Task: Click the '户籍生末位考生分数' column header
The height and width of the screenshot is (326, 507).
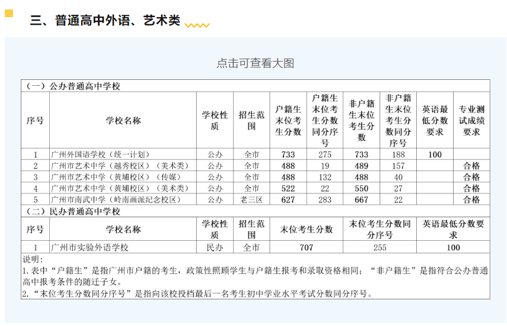Action: pyautogui.click(x=288, y=120)
